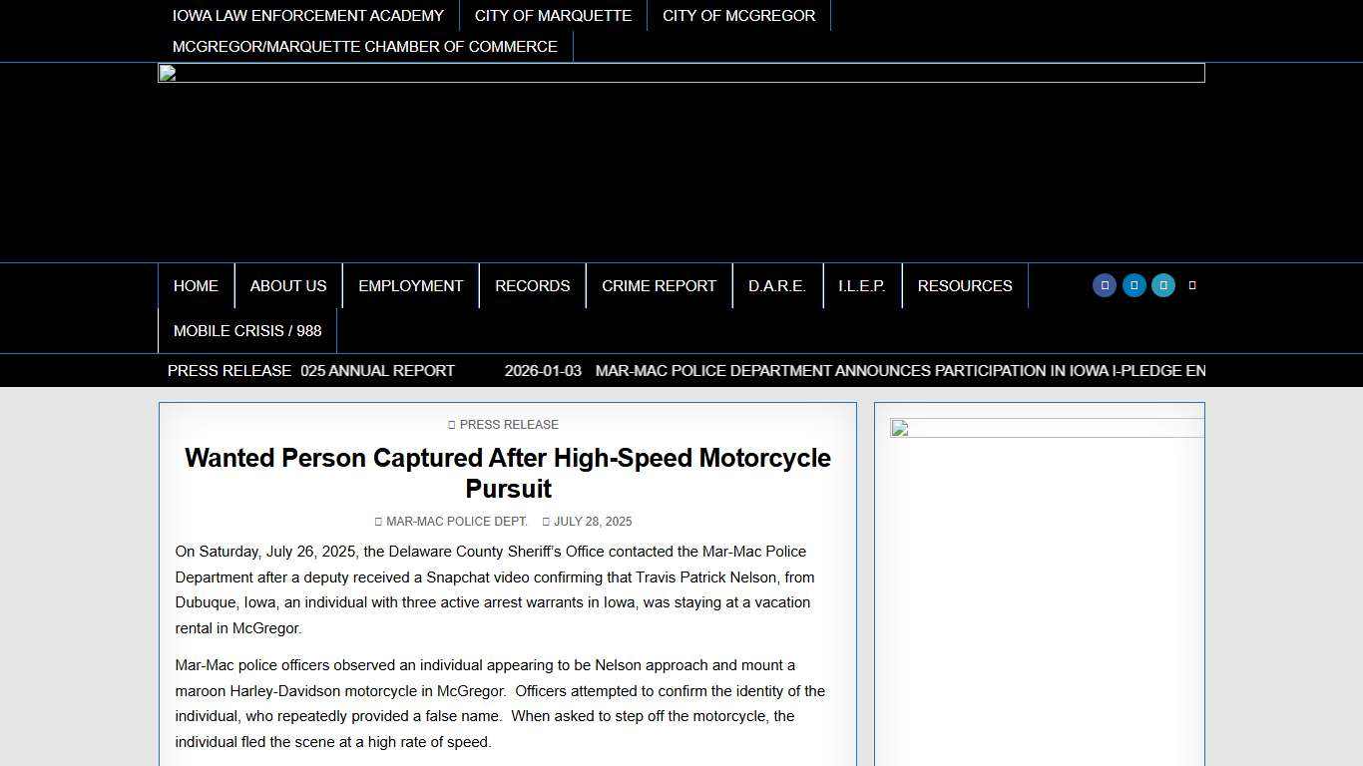Click the Press Release category above the headline
The height and width of the screenshot is (766, 1363).
[509, 425]
